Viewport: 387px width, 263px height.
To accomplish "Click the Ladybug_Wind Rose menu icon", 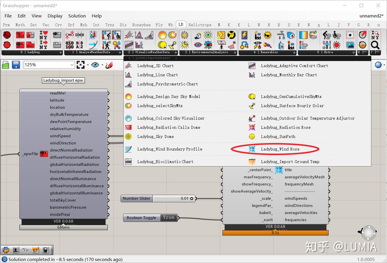I will 252,149.
